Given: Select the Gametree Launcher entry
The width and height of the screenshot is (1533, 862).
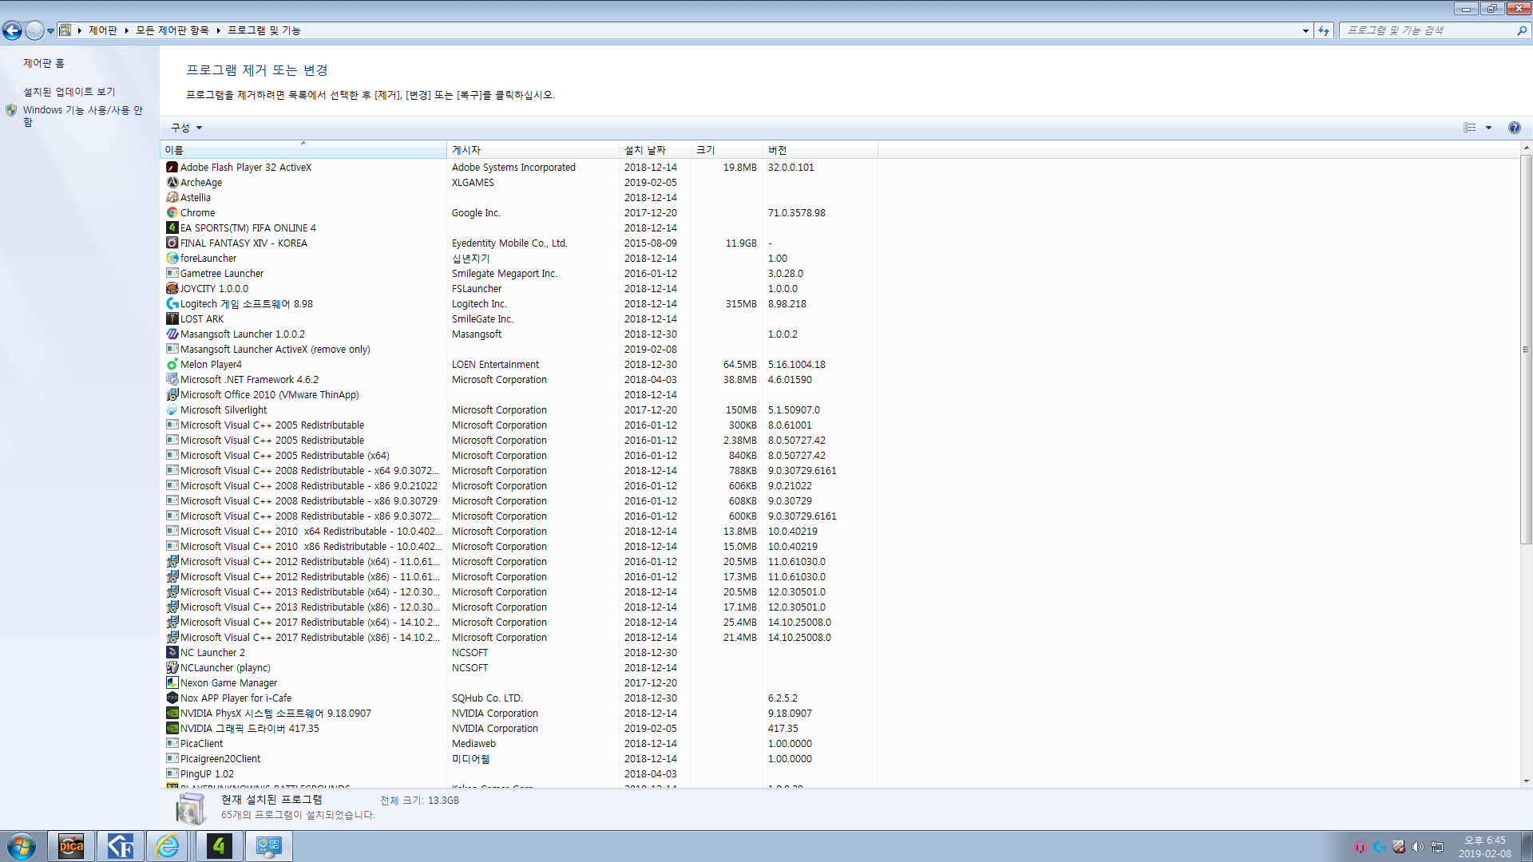Looking at the screenshot, I should [x=519, y=274].
